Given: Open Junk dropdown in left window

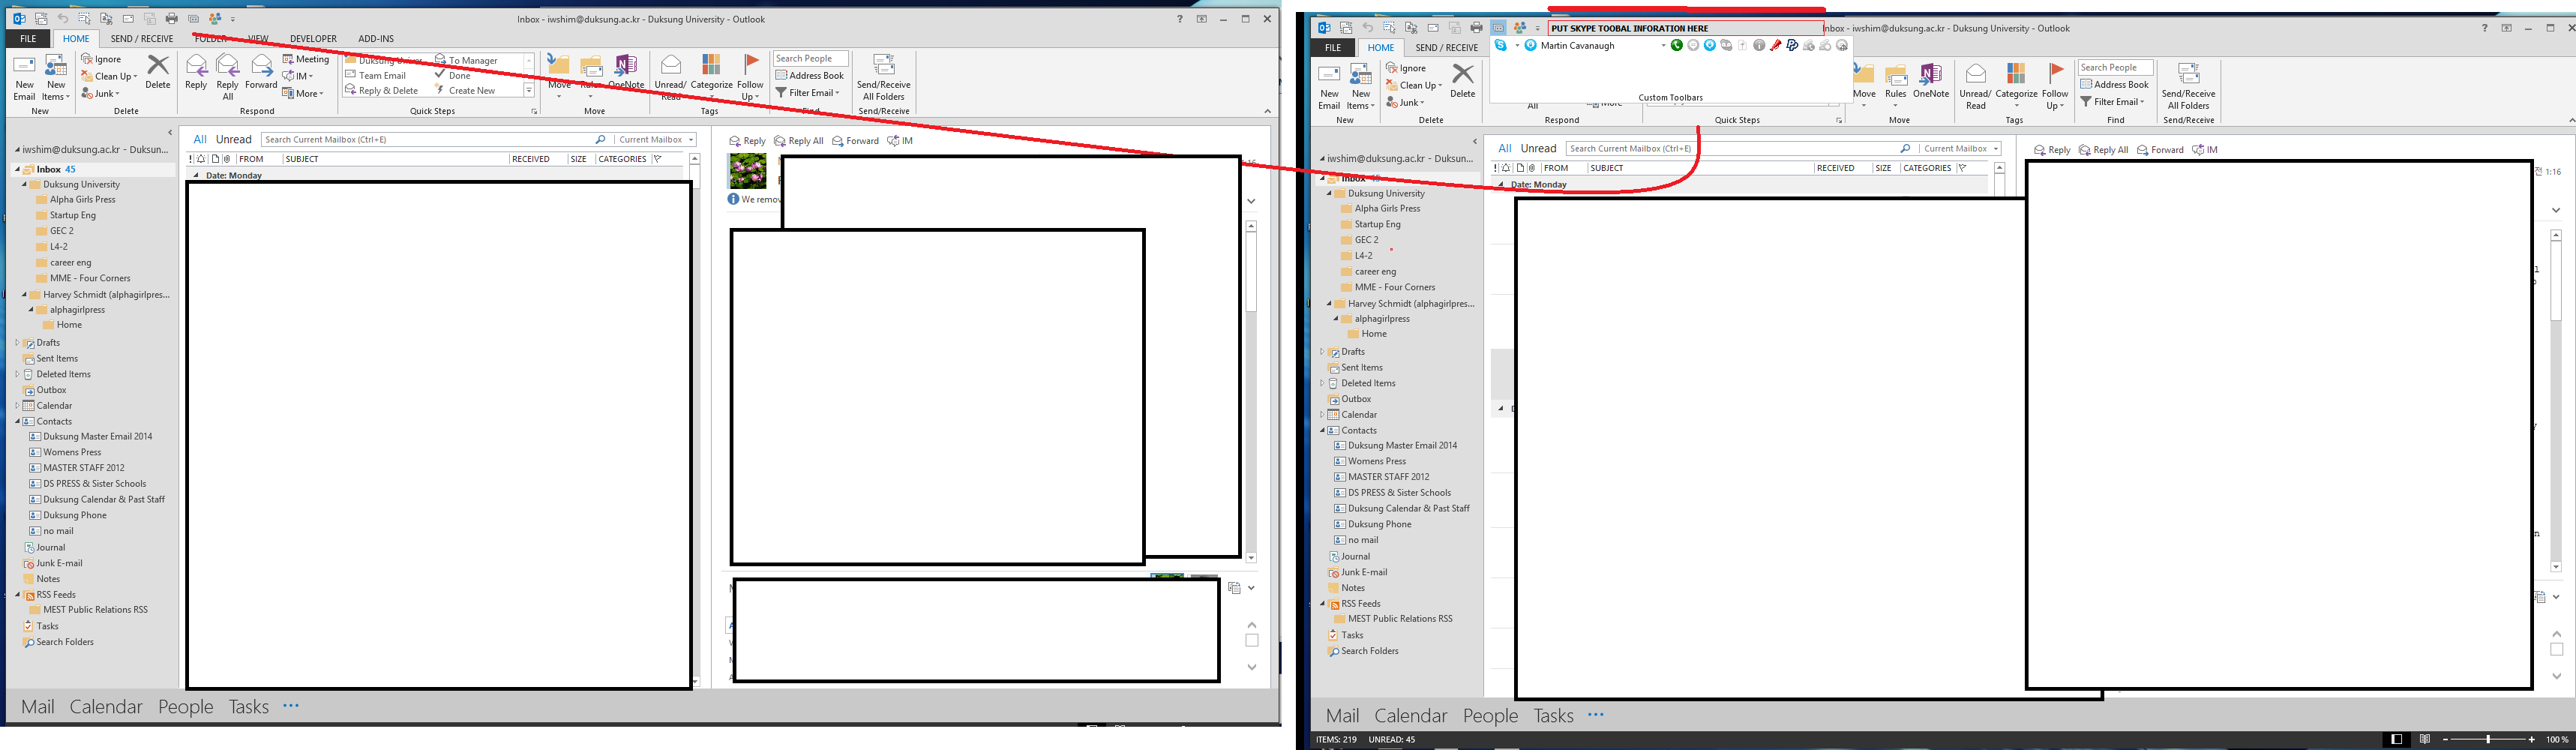Looking at the screenshot, I should (100, 93).
